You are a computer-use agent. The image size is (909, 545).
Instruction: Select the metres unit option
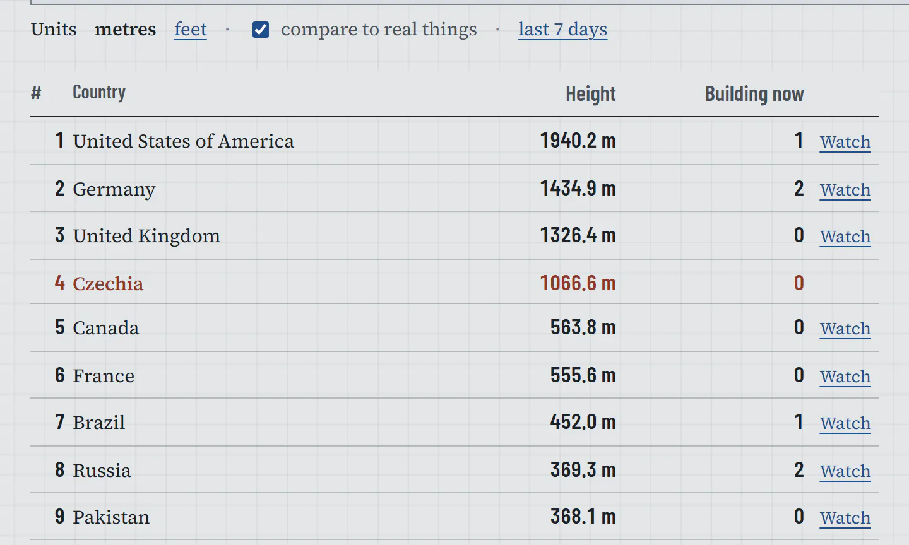(x=125, y=30)
